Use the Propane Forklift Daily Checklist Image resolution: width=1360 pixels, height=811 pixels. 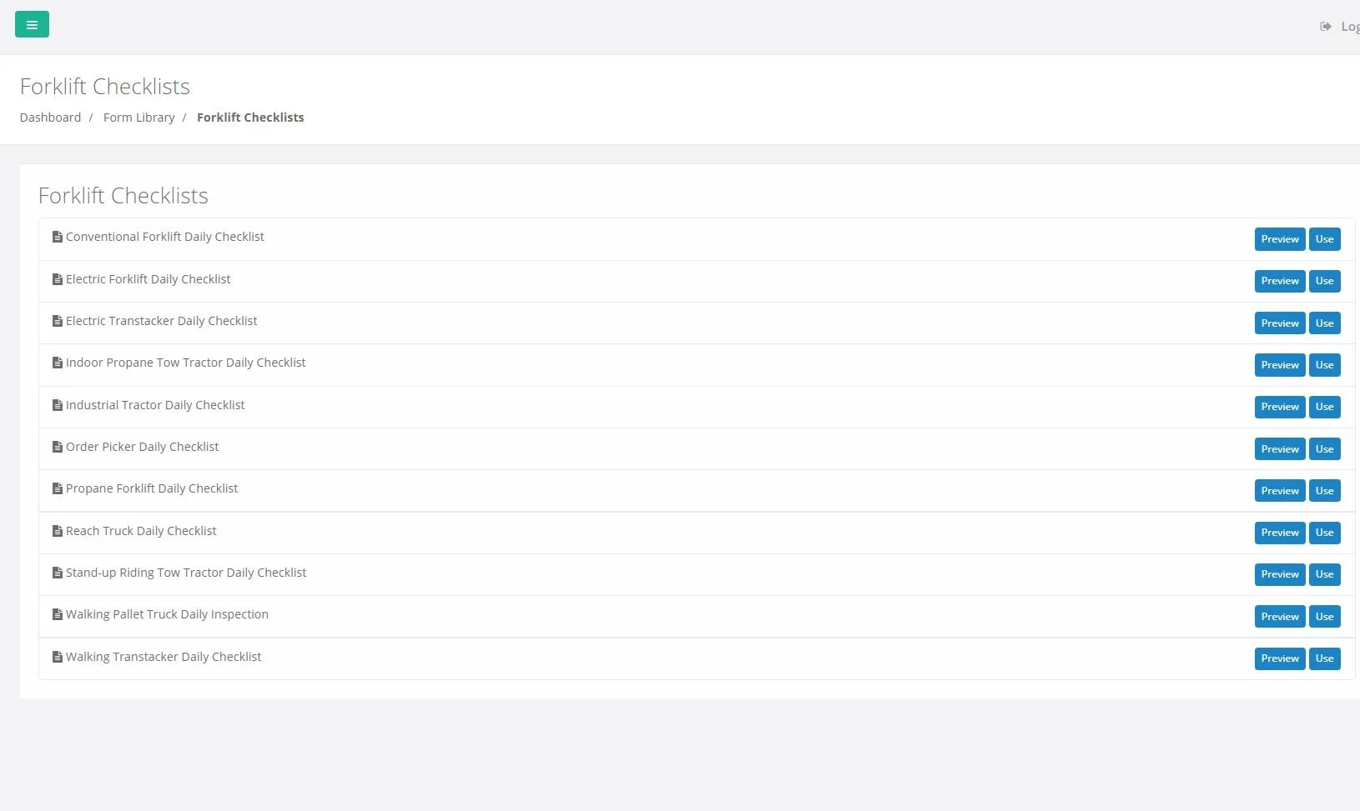point(1324,491)
